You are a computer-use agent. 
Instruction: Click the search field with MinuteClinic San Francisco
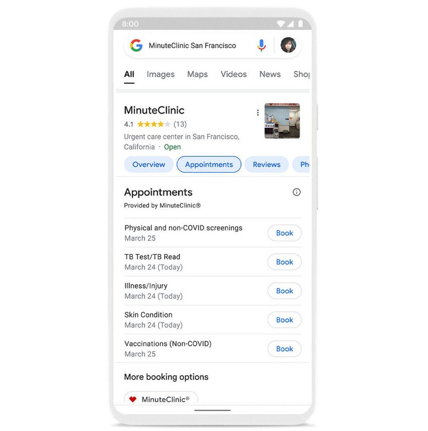tap(192, 45)
